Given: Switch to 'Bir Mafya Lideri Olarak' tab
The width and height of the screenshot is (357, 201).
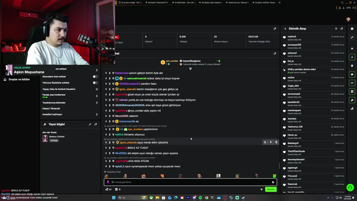Looking at the screenshot, I should point(210,3).
